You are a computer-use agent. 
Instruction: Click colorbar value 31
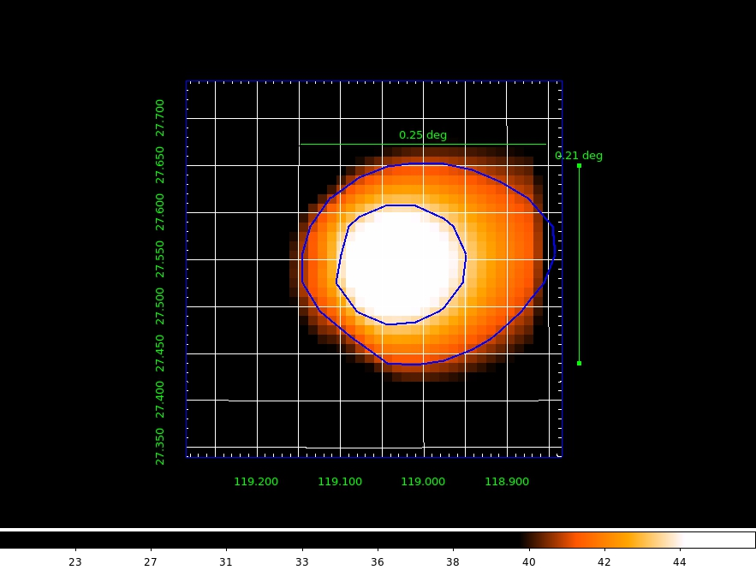click(226, 562)
